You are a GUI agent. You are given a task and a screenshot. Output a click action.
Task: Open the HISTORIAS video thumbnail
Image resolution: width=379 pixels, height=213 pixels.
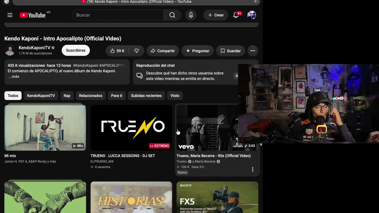[x=131, y=197]
